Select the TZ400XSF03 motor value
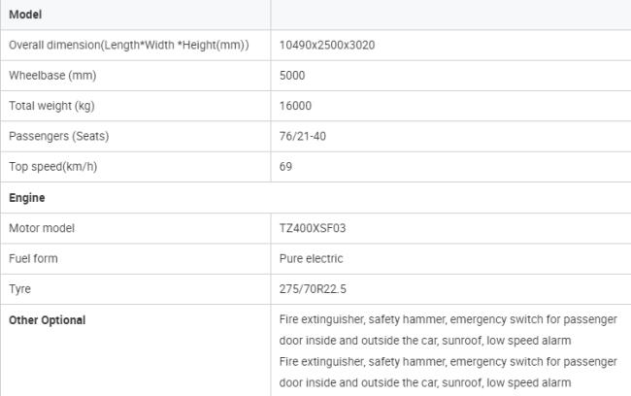This screenshot has height=396, width=631. point(312,228)
